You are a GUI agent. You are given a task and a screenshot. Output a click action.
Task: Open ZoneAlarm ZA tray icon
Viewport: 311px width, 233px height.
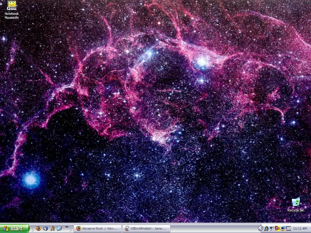[x=278, y=228]
